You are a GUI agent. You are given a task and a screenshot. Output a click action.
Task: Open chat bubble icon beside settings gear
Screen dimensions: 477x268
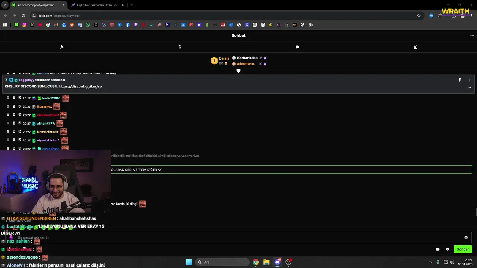pyautogui.click(x=438, y=249)
